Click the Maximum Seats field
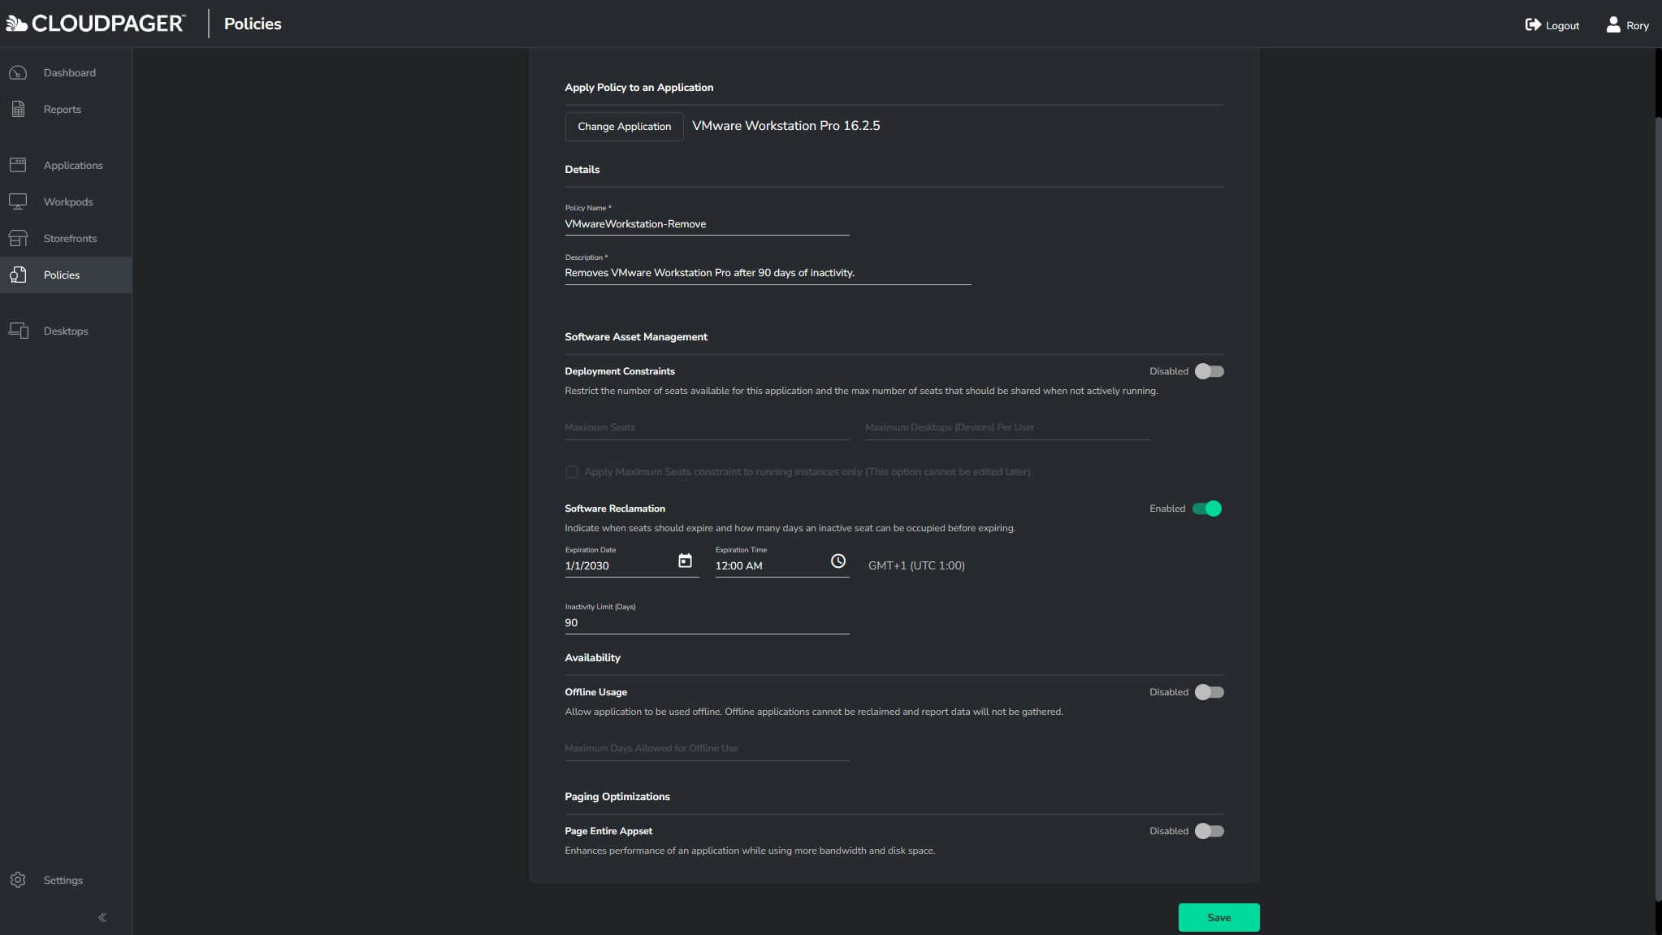The image size is (1662, 935). [x=707, y=427]
